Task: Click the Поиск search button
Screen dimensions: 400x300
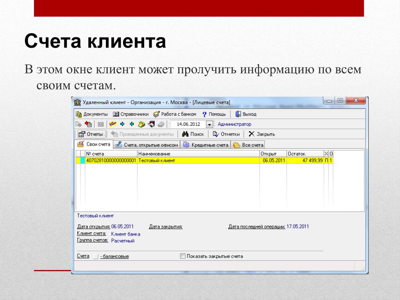Action: coord(193,134)
